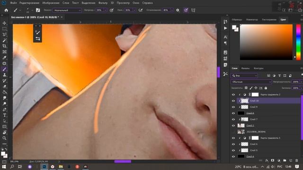Click the Add layer style fx icon
This screenshot has height=170, width=303.
[267, 161]
